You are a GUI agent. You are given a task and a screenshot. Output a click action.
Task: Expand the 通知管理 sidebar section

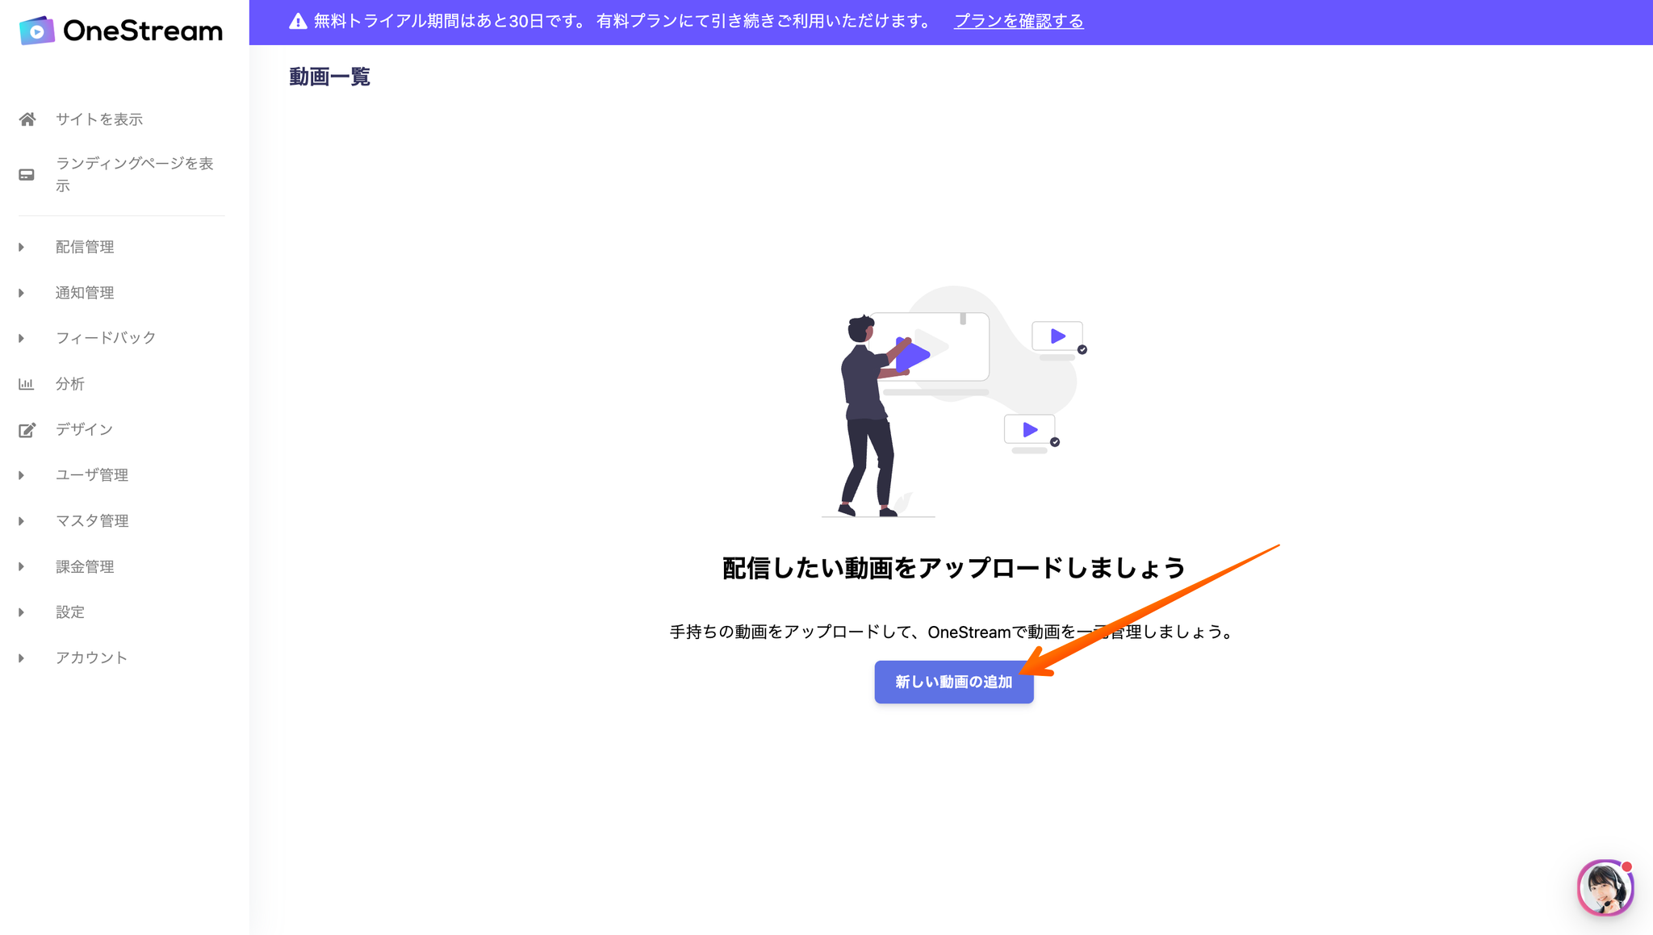point(85,293)
